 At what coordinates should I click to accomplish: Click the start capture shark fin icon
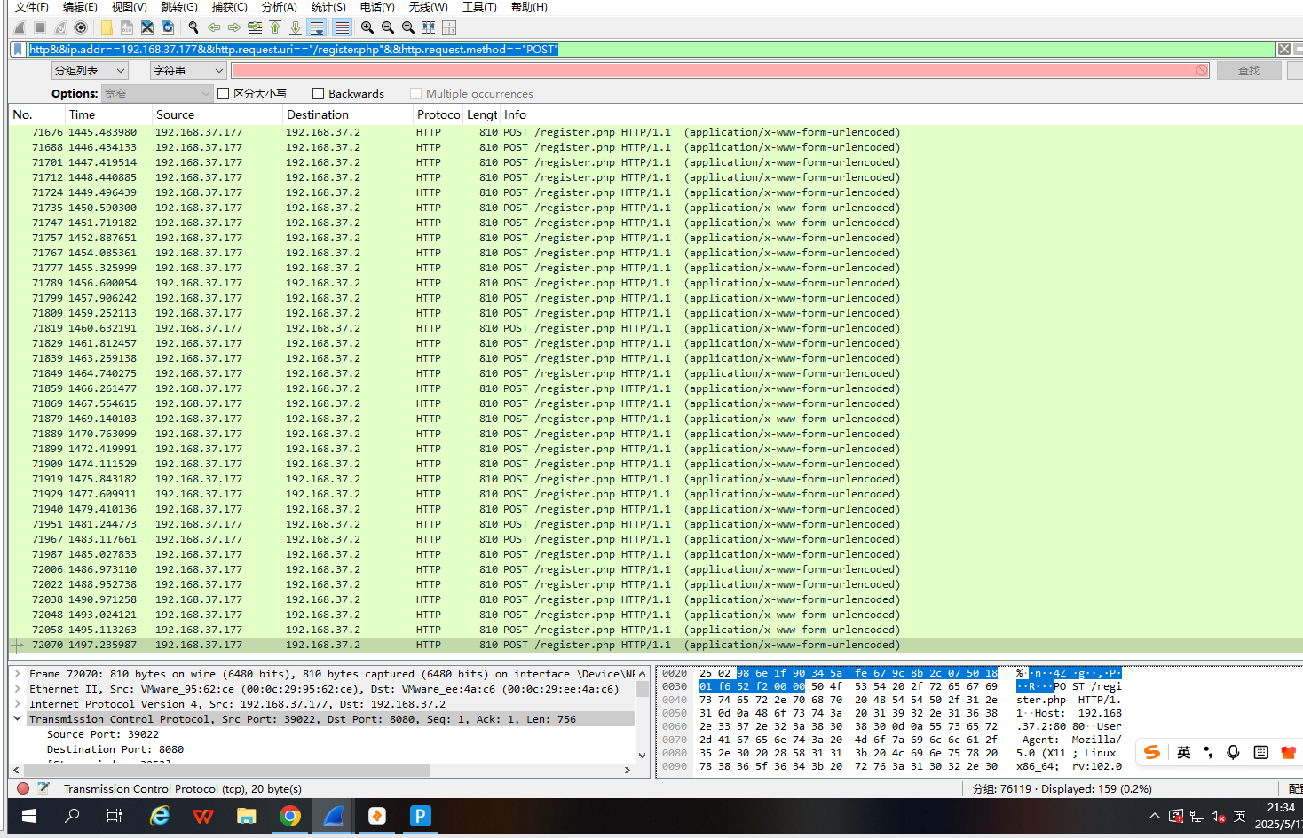20,27
